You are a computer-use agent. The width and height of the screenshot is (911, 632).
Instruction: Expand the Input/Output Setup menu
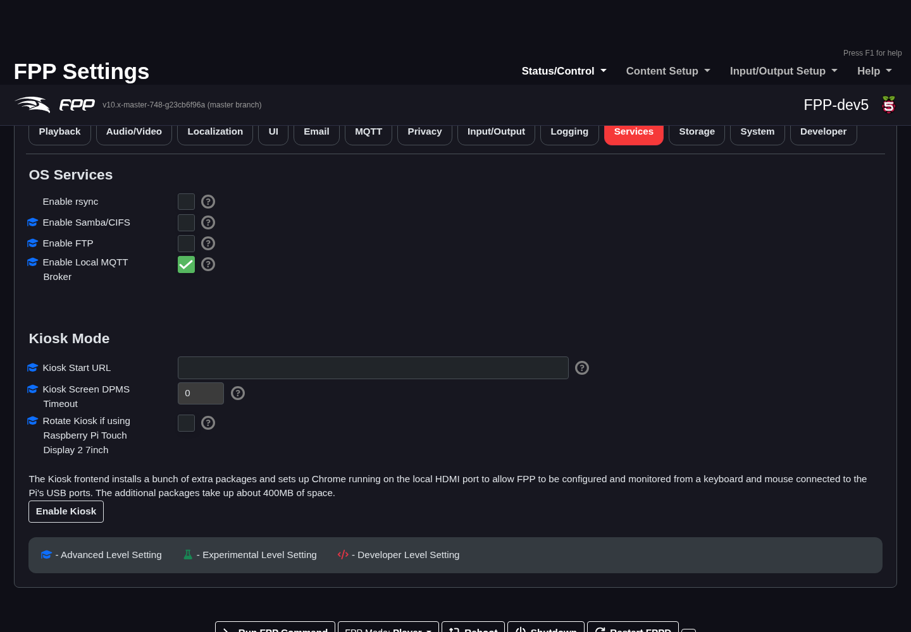[x=783, y=71]
